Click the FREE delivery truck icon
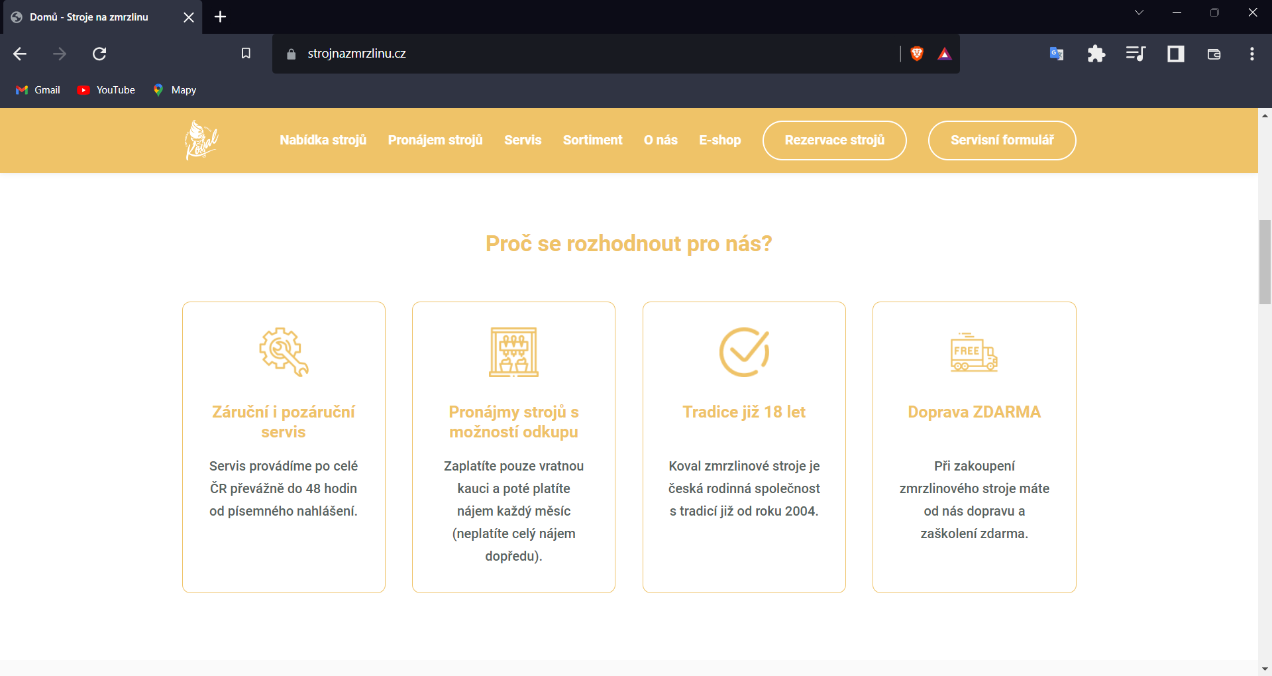Screen dimensions: 1272x676 974,352
